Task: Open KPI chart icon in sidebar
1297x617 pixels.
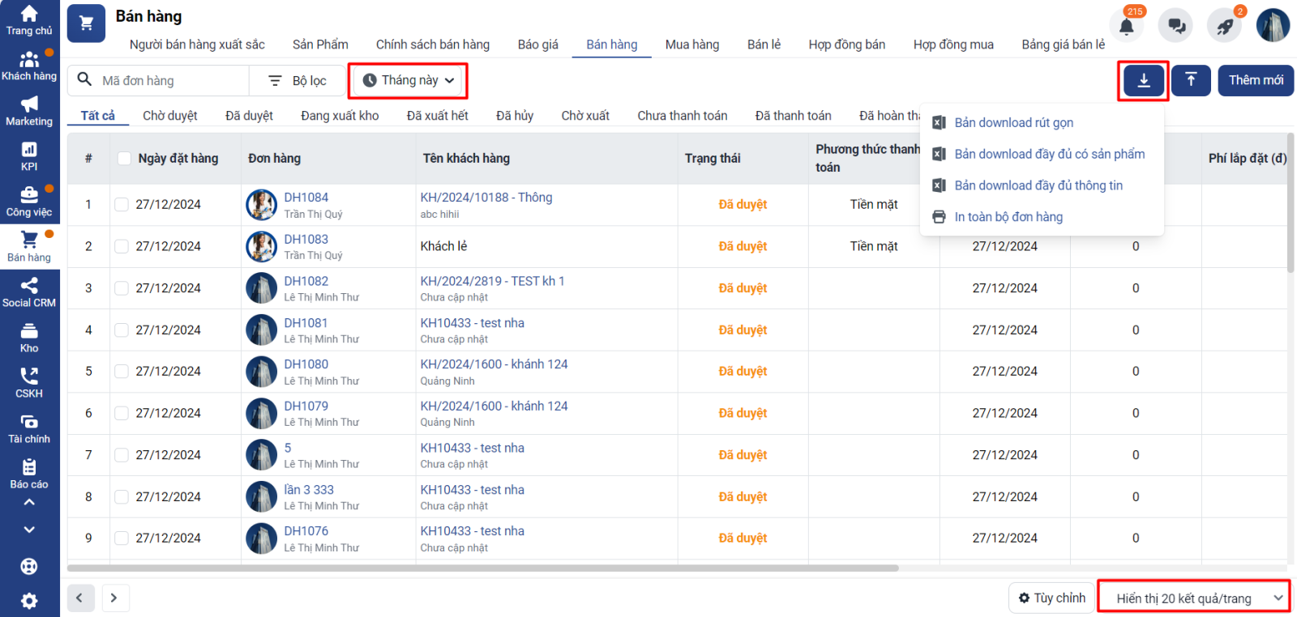Action: (29, 156)
